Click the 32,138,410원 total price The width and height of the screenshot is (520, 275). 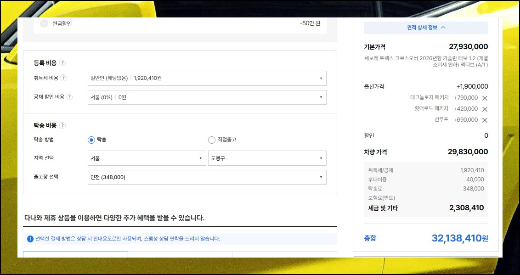click(x=460, y=238)
